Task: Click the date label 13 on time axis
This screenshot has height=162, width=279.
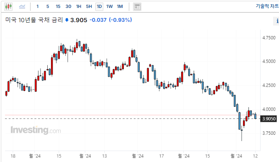Action: (105, 156)
